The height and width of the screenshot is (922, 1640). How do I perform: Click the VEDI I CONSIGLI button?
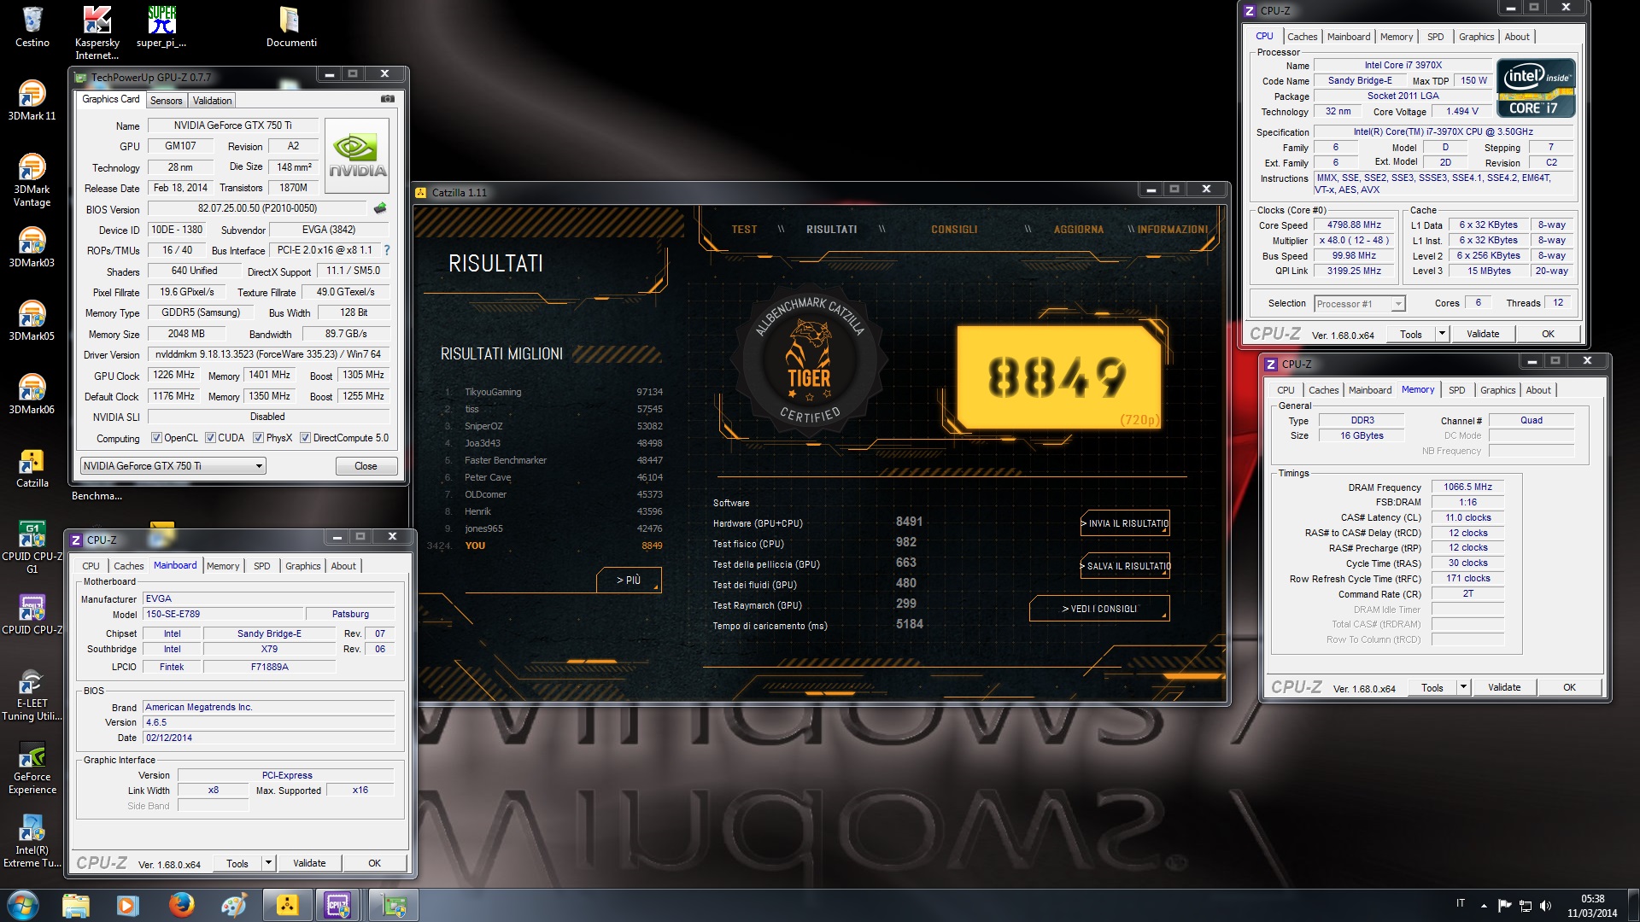coord(1099,609)
